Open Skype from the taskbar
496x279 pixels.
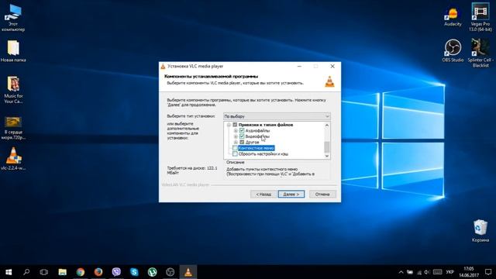coord(134,272)
